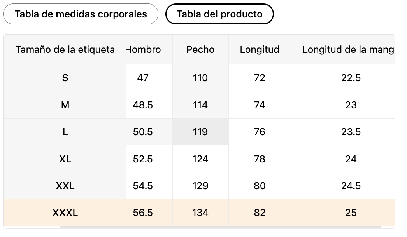Click the highlighted 119 chest cell
407x237 pixels.
tap(200, 132)
